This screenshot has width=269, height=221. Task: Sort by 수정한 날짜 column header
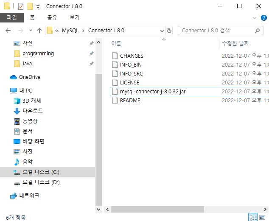(235, 43)
